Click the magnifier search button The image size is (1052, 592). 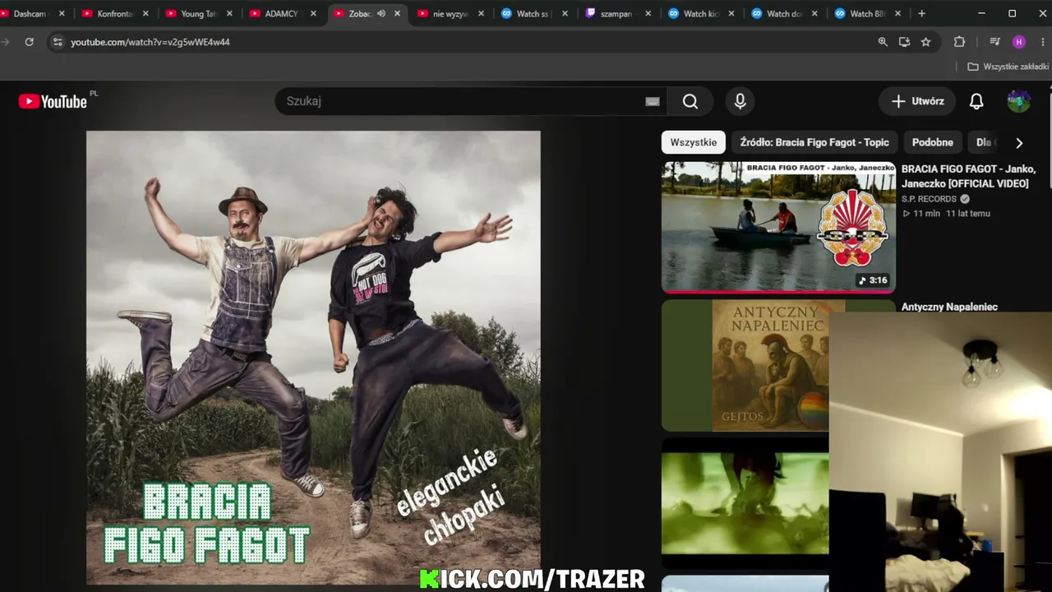[x=690, y=101]
